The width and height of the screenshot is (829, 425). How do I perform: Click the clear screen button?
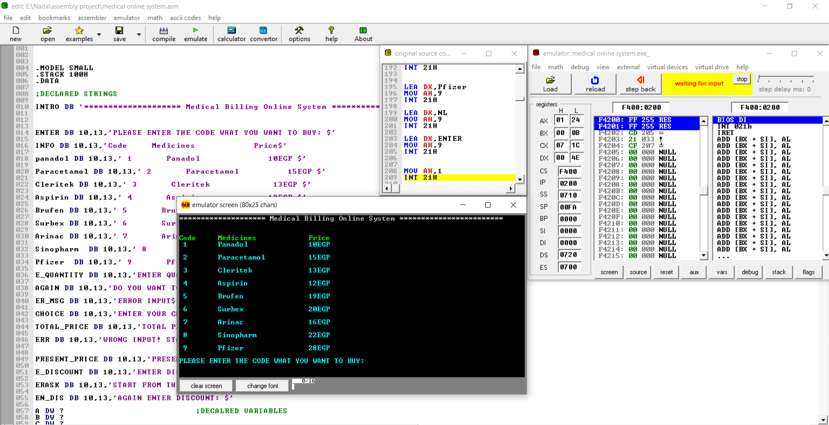206,386
